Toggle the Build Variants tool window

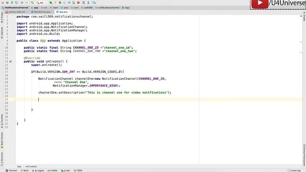[x=2, y=140]
